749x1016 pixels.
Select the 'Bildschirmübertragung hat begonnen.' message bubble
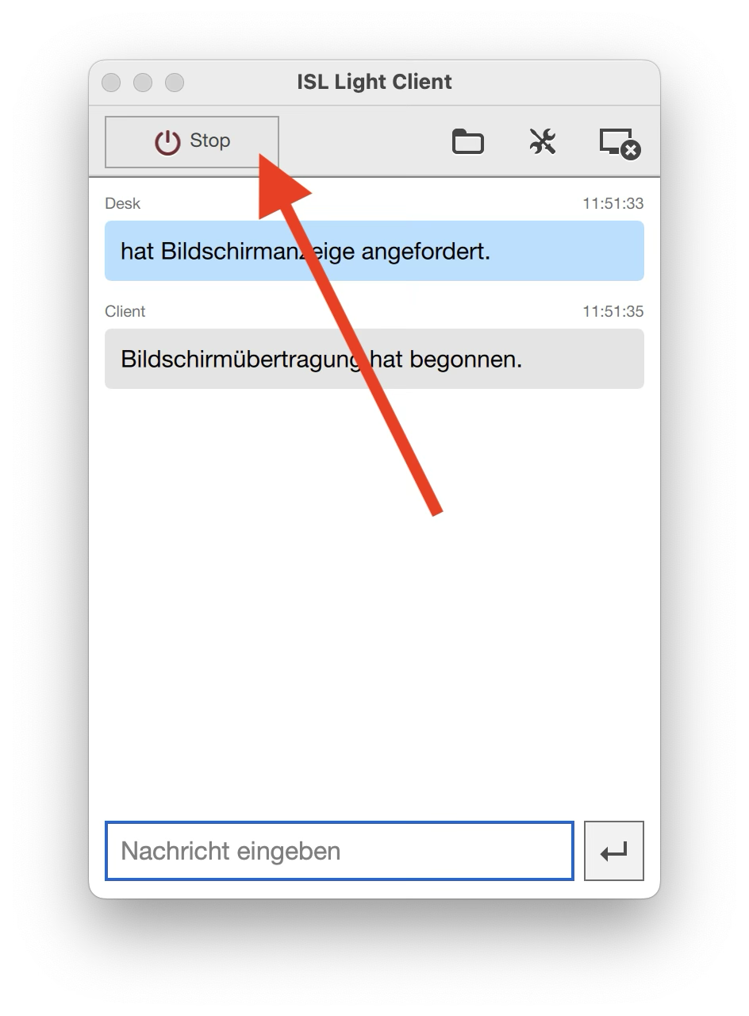[374, 359]
